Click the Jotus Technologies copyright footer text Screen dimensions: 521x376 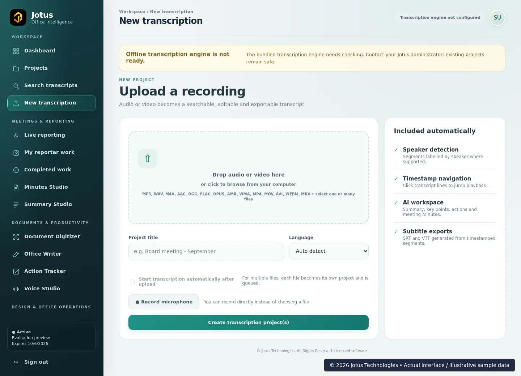point(312,351)
